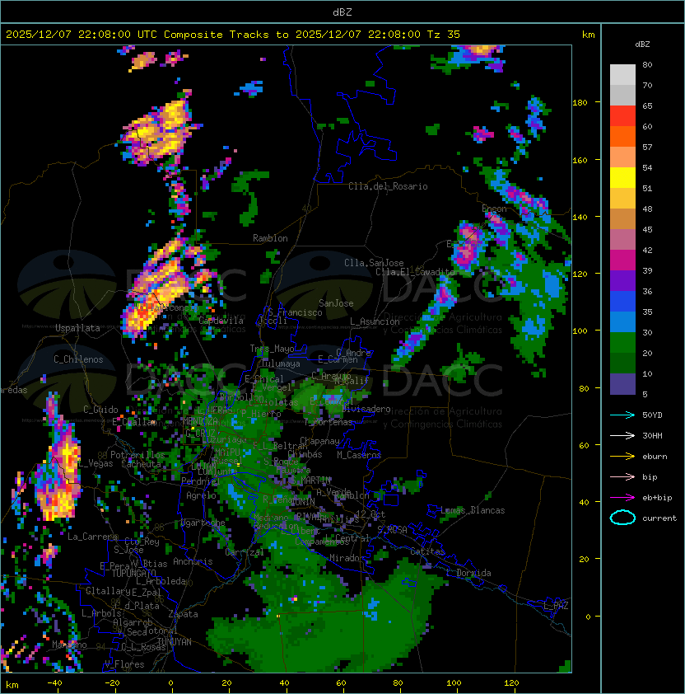Click the 'La_Carrera' map label
This screenshot has height=694, width=685.
(92, 537)
